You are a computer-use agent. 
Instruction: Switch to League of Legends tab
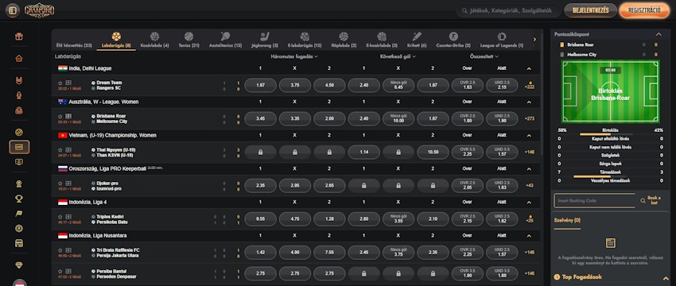click(x=501, y=40)
